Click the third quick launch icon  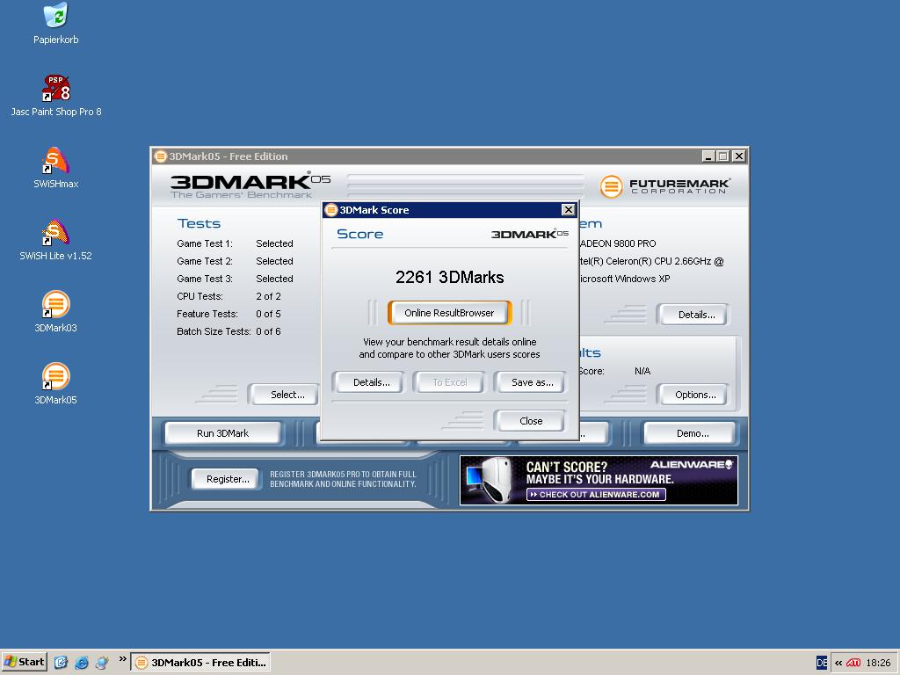(102, 663)
